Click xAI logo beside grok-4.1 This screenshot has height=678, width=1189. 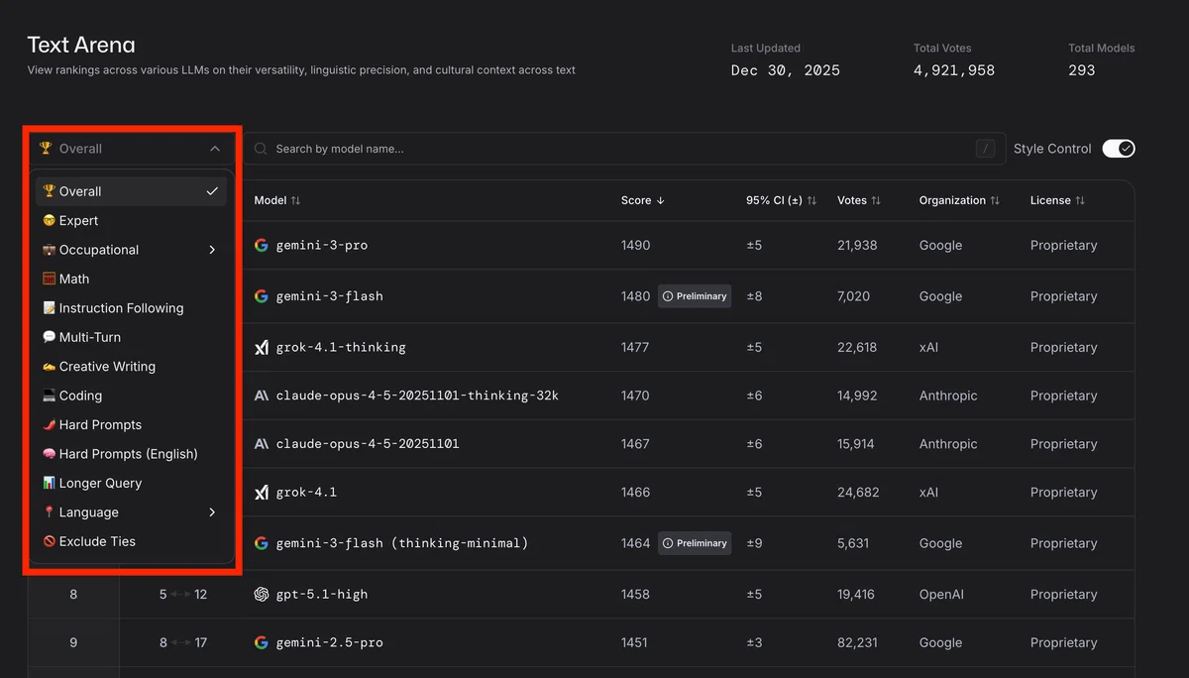coord(262,493)
